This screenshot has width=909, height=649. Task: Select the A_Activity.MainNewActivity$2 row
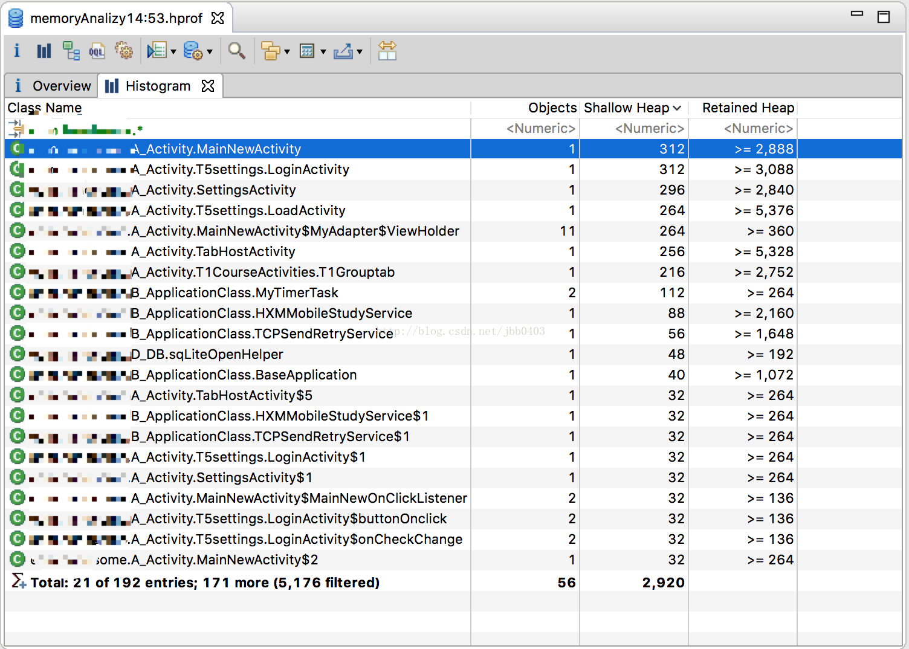point(453,560)
